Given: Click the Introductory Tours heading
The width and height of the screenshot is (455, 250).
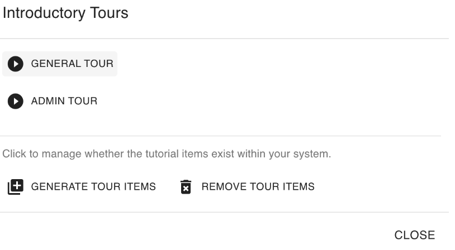Looking at the screenshot, I should point(65,13).
